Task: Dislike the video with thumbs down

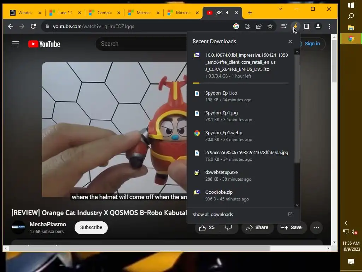Action: (228, 228)
